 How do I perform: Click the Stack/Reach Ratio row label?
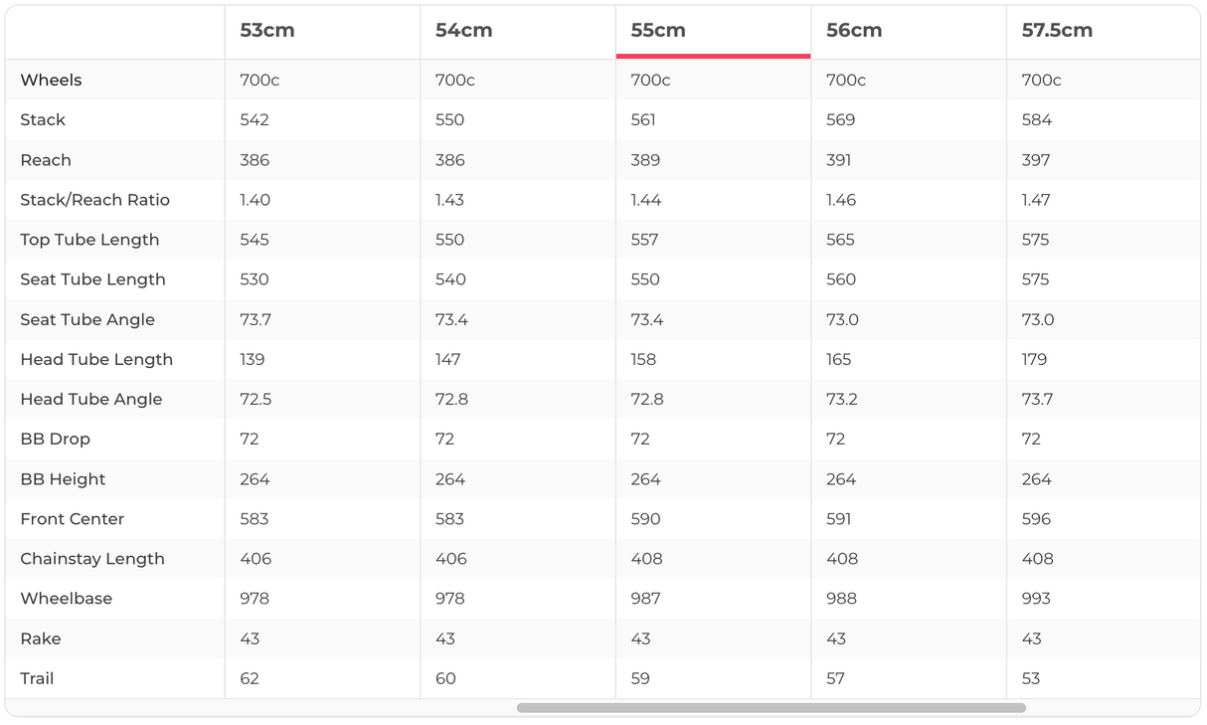pos(94,200)
